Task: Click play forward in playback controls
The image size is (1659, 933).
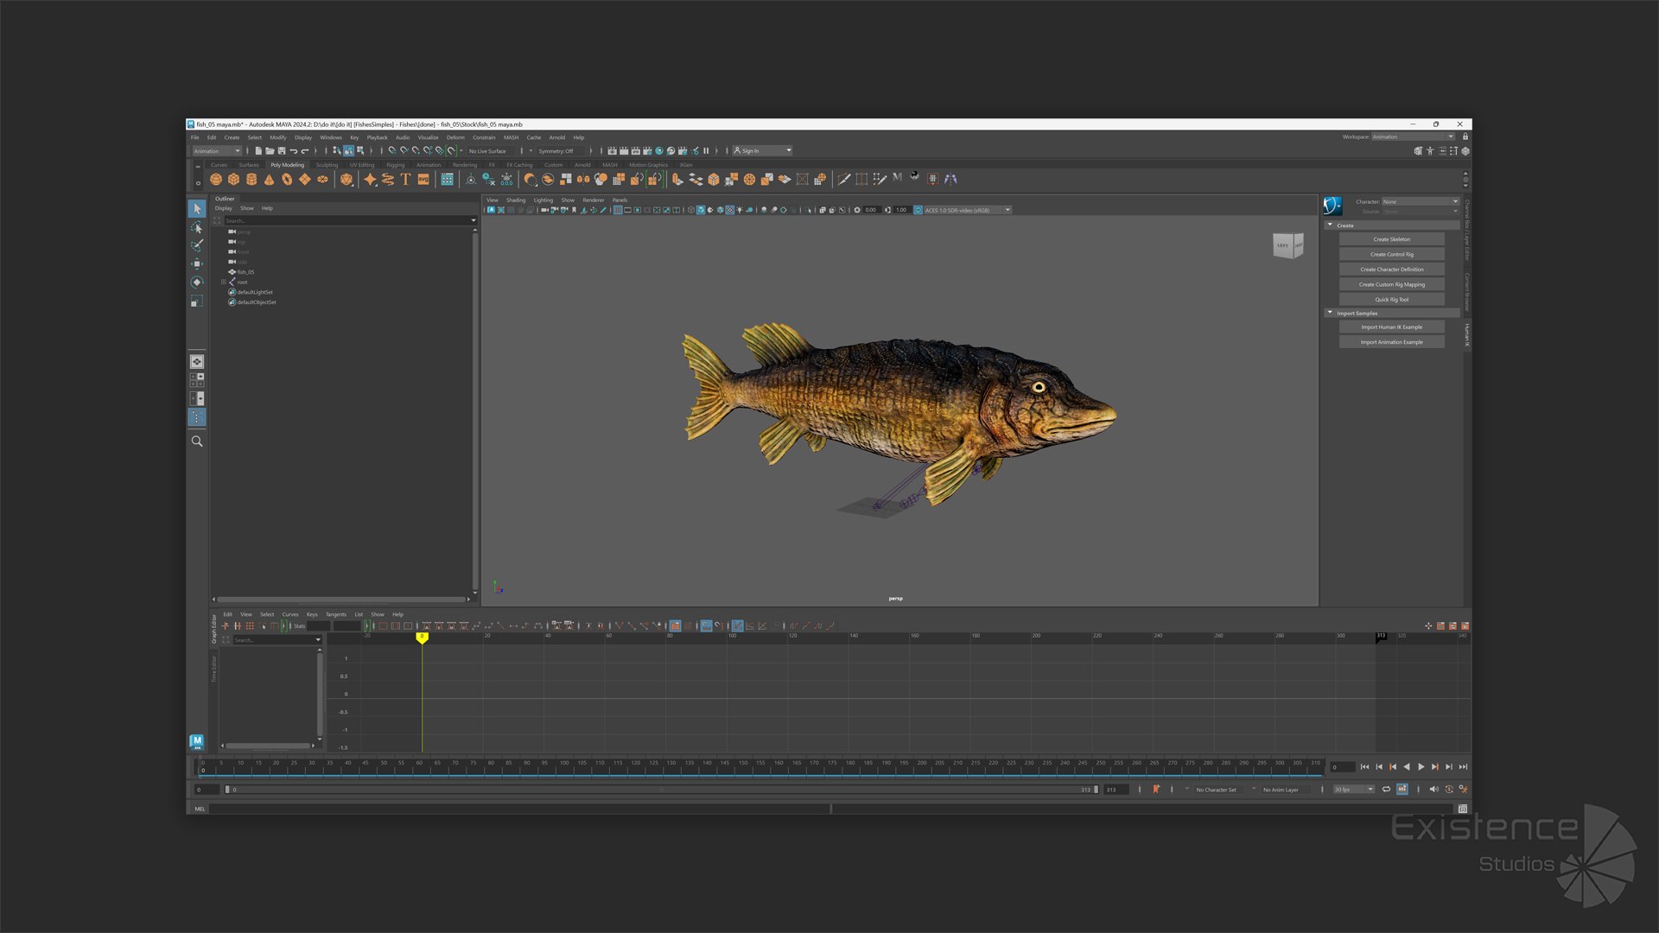Action: coord(1421,767)
